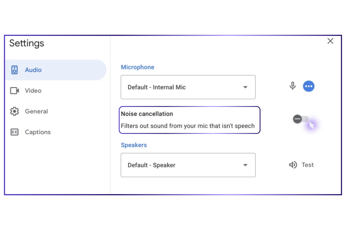
Task: Click the Noise cancellation label
Action: pos(147,114)
